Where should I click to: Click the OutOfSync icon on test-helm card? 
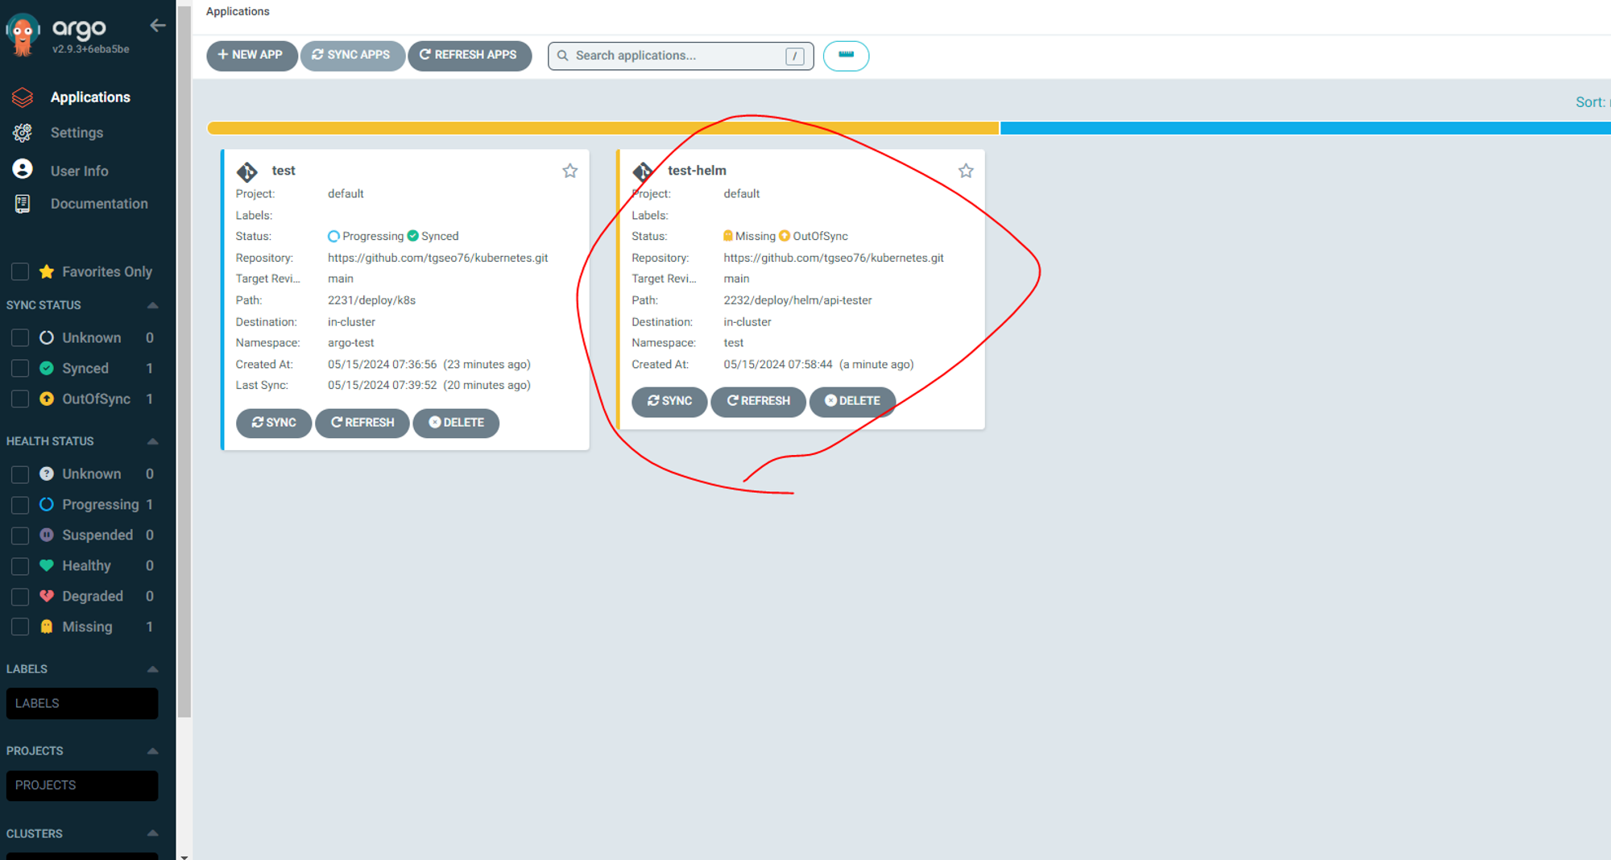tap(785, 236)
